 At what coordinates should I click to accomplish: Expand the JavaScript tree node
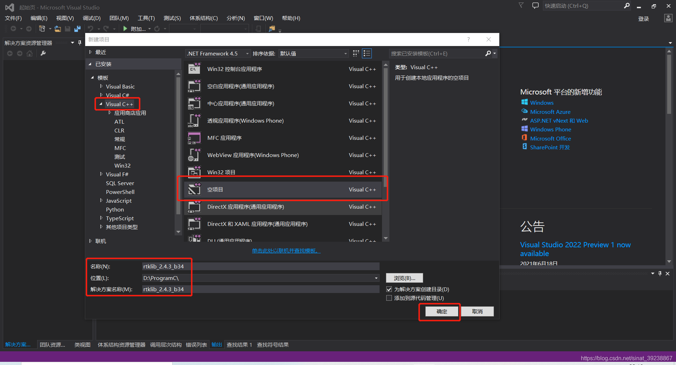click(x=101, y=200)
